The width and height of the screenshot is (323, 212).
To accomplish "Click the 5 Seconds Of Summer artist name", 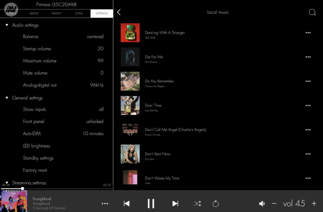I will pos(49,208).
